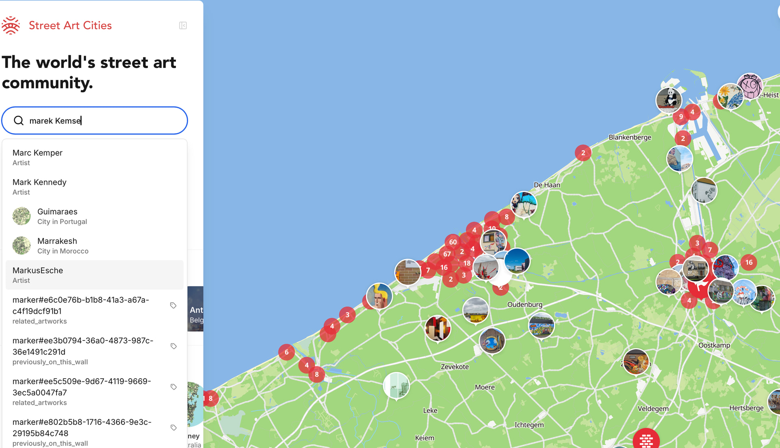Click tag icon beside marker#e6c0e76b result
Viewport: 780px width, 448px height.
point(173,306)
